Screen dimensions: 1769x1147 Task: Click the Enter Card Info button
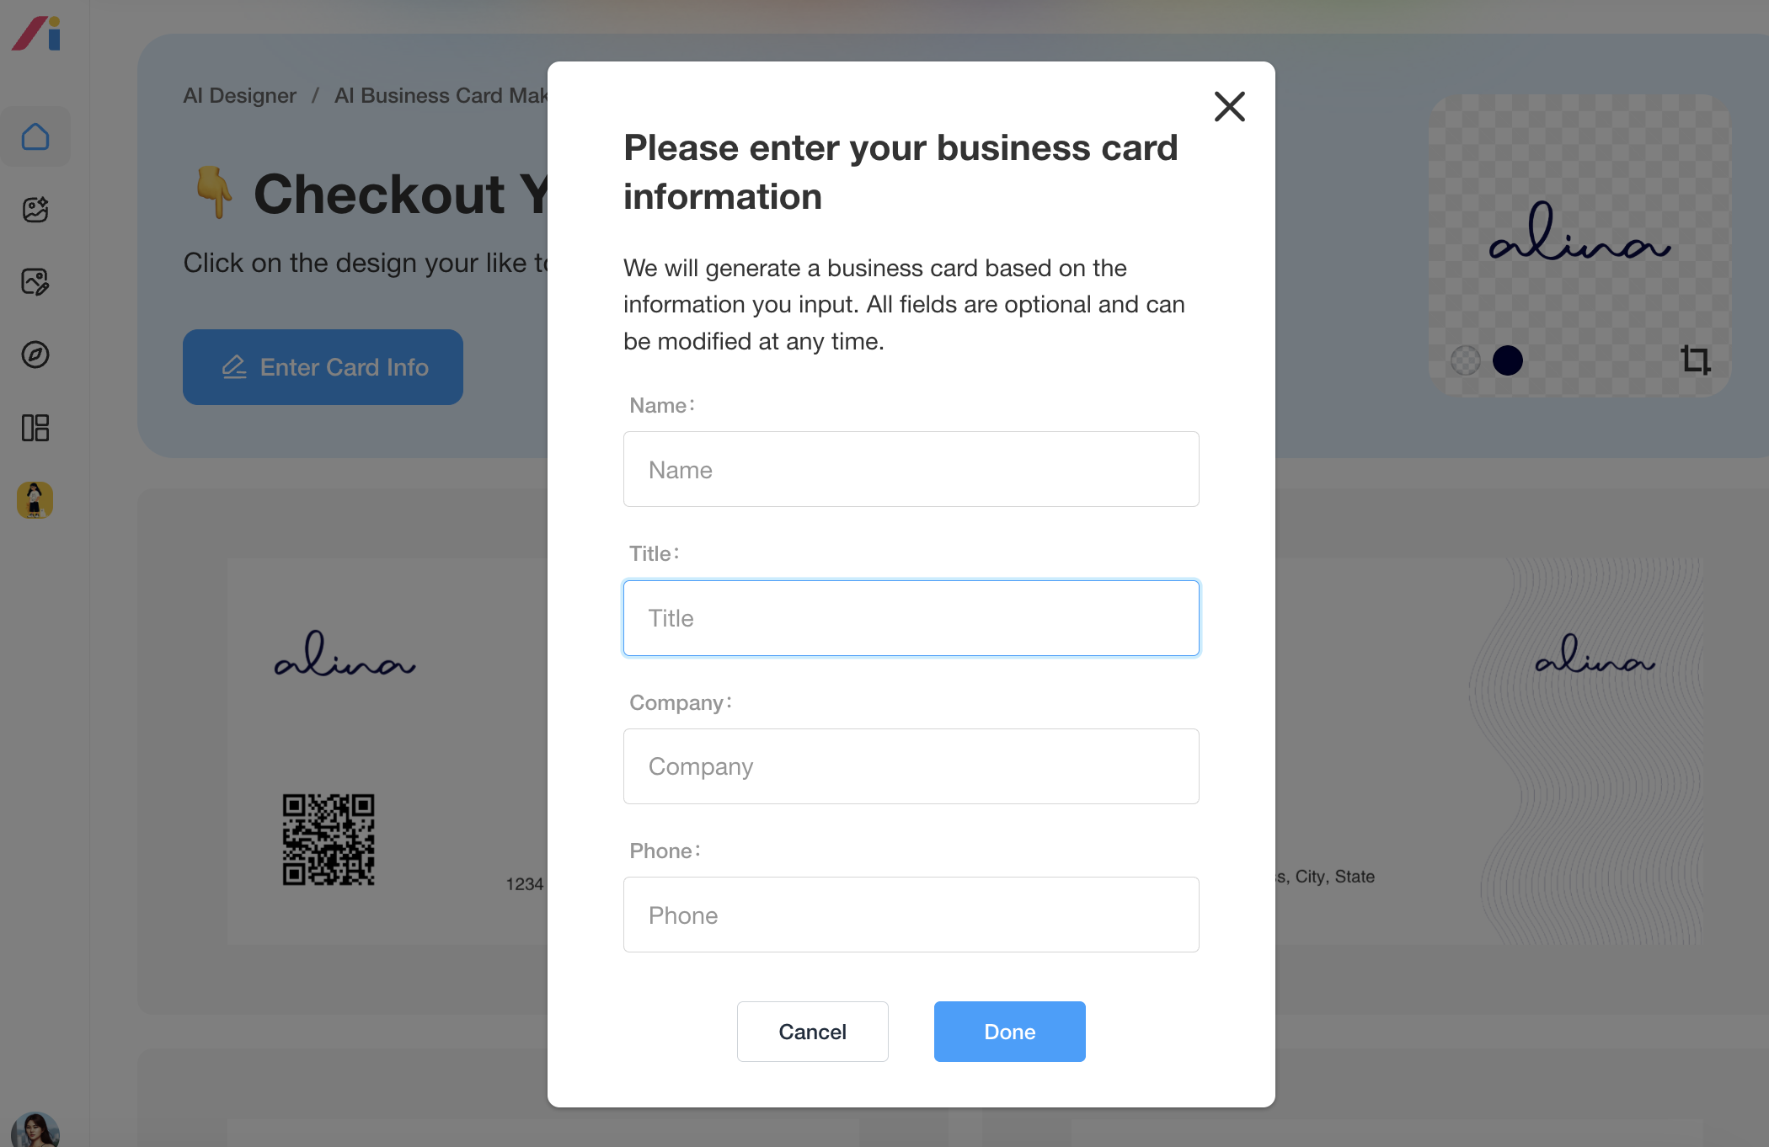(x=323, y=367)
